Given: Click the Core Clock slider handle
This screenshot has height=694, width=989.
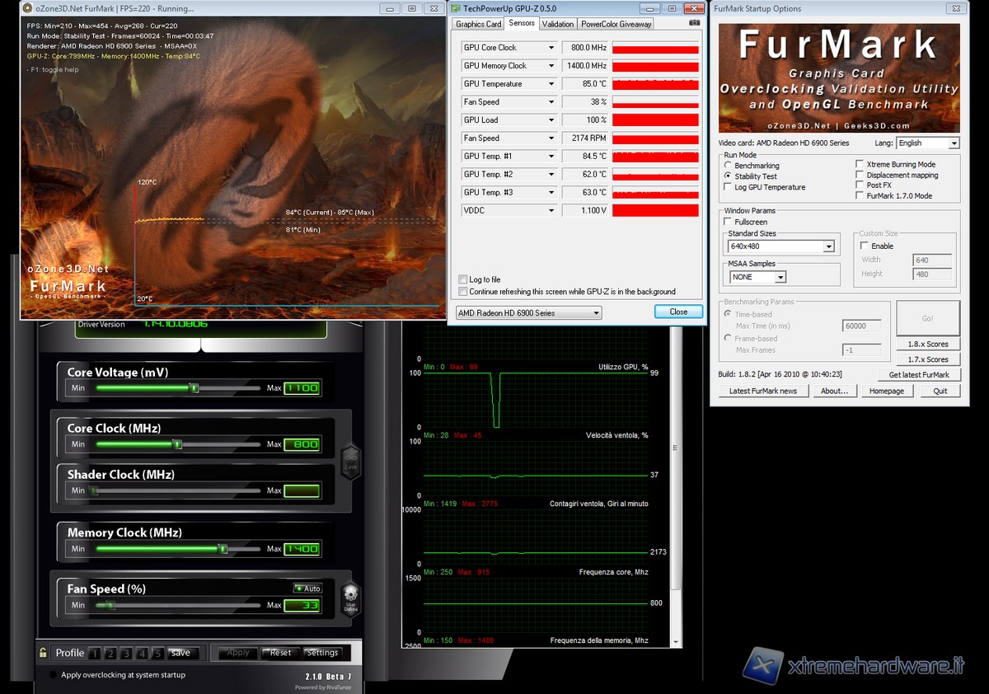Looking at the screenshot, I should pos(176,444).
